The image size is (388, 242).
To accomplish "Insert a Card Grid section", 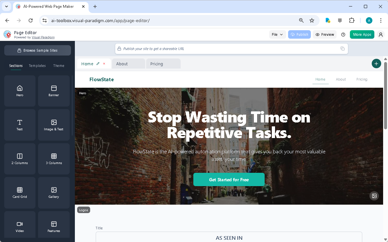I will [x=20, y=193].
